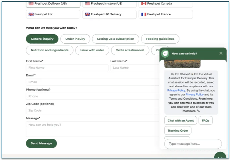Choose the Freshpet Canada option

(166, 4)
